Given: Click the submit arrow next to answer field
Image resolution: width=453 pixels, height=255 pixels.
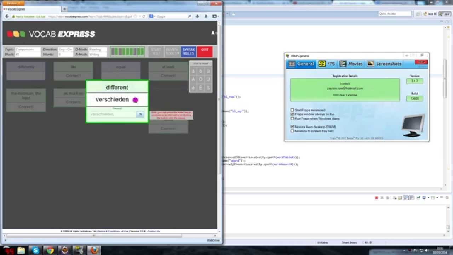Looking at the screenshot, I should 140,114.
